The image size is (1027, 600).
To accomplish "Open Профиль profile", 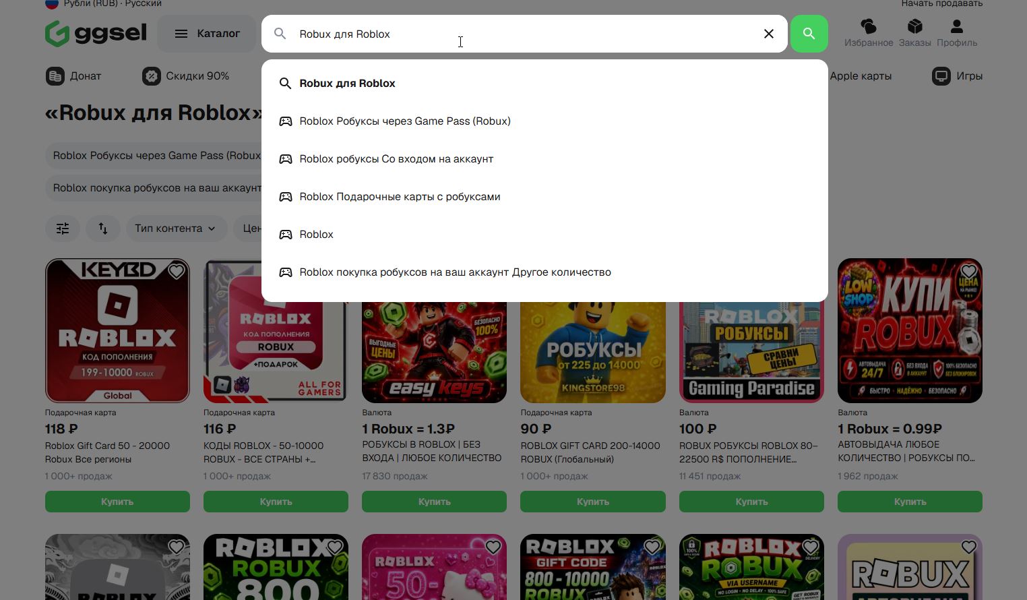I will coord(957,33).
